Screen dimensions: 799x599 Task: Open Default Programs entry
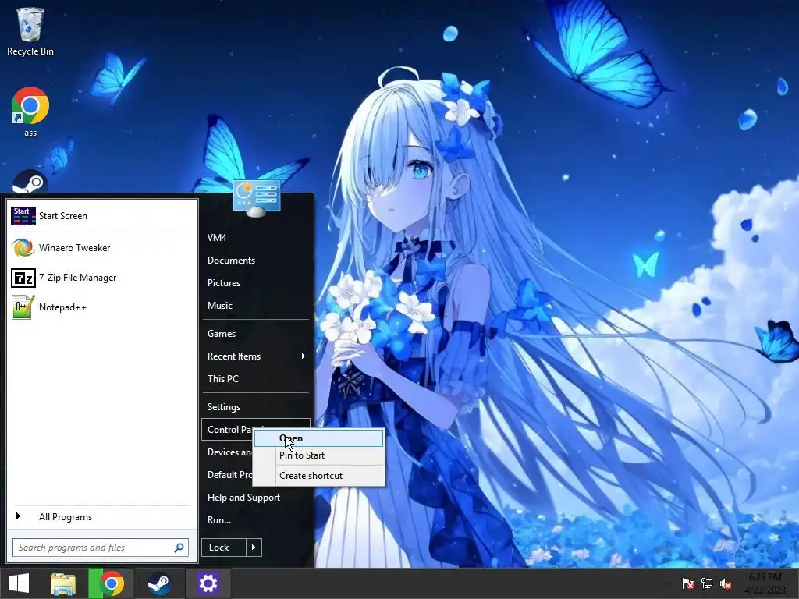(x=228, y=475)
